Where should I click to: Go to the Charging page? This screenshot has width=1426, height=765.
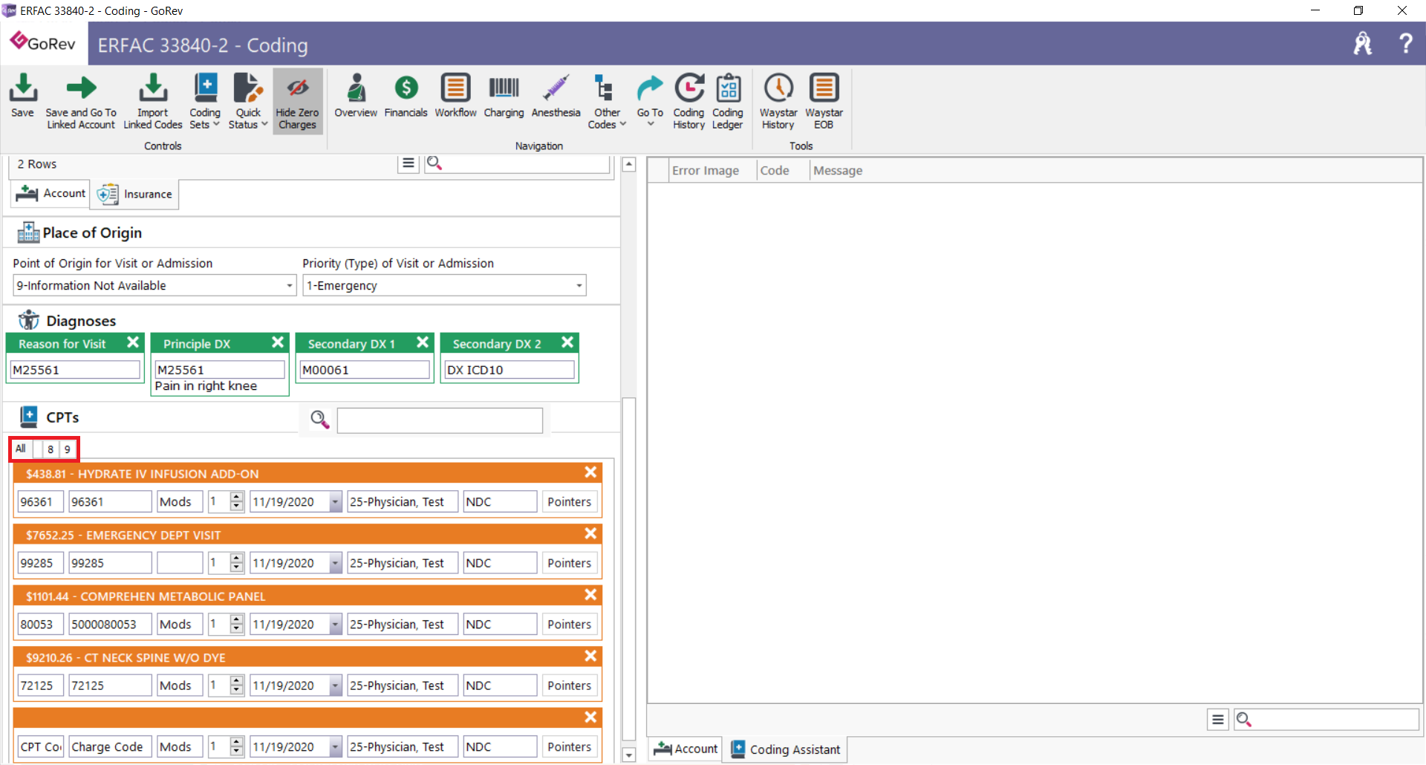pos(504,95)
